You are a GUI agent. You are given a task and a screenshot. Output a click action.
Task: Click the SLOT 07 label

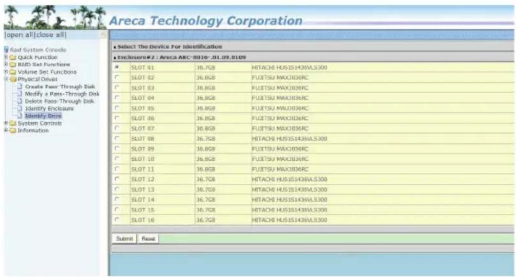[142, 128]
